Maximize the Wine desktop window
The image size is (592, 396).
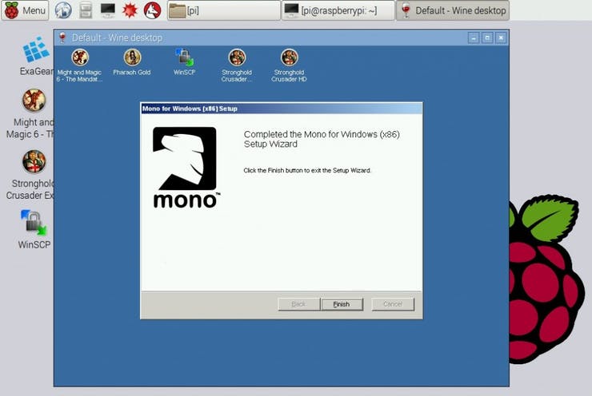487,38
